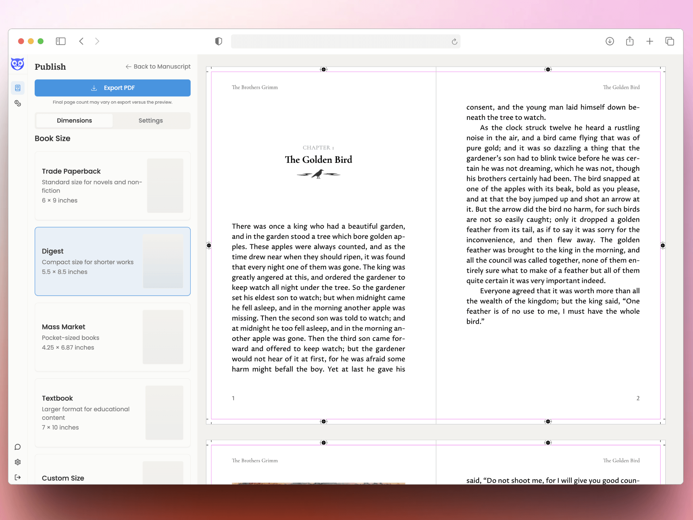
Task: Click the owl app logo icon
Action: click(17, 64)
